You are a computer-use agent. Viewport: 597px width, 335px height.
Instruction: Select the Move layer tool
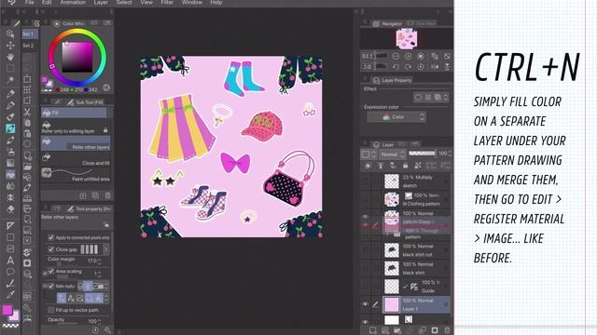point(10,46)
